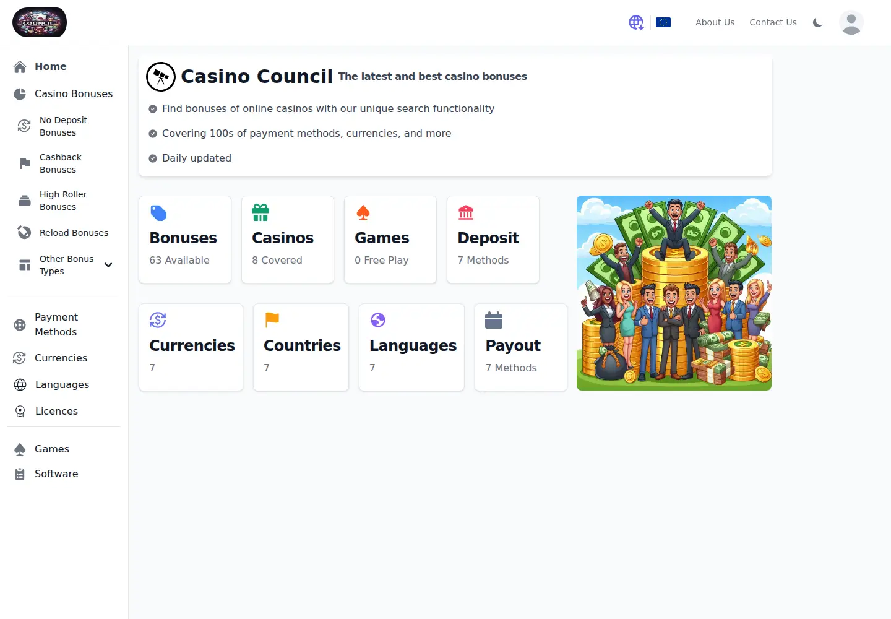Open the Contact Us page

[773, 22]
